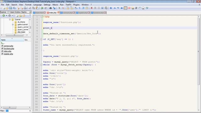Click the editor vertical scrollbar

click(198, 63)
